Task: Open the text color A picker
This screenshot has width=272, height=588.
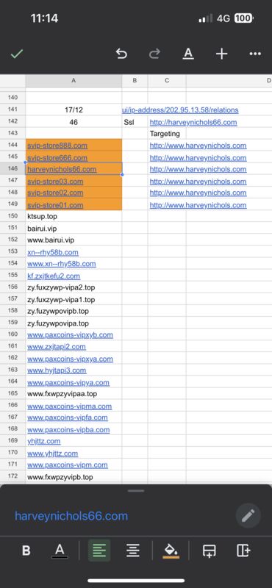Action: pos(60,551)
